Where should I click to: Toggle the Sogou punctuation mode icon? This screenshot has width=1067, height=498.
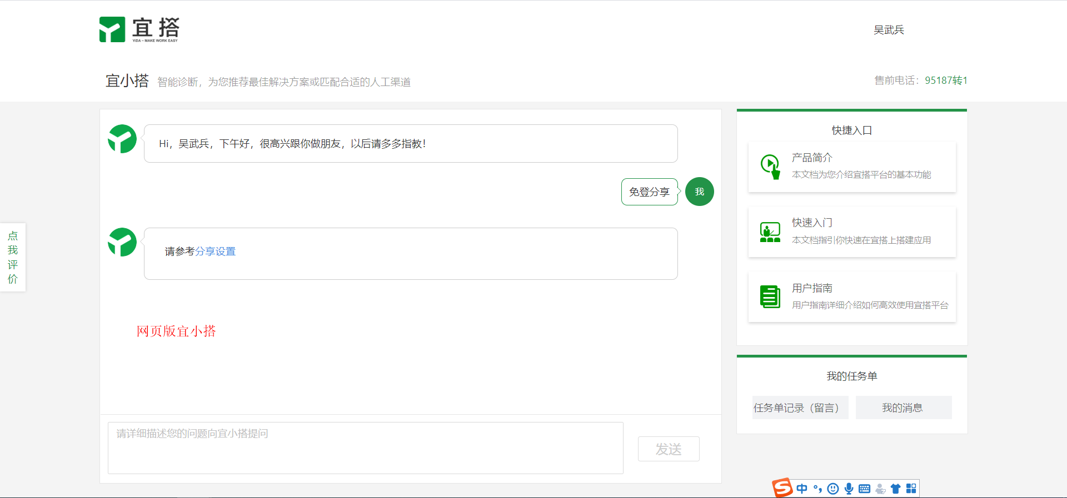(x=817, y=489)
